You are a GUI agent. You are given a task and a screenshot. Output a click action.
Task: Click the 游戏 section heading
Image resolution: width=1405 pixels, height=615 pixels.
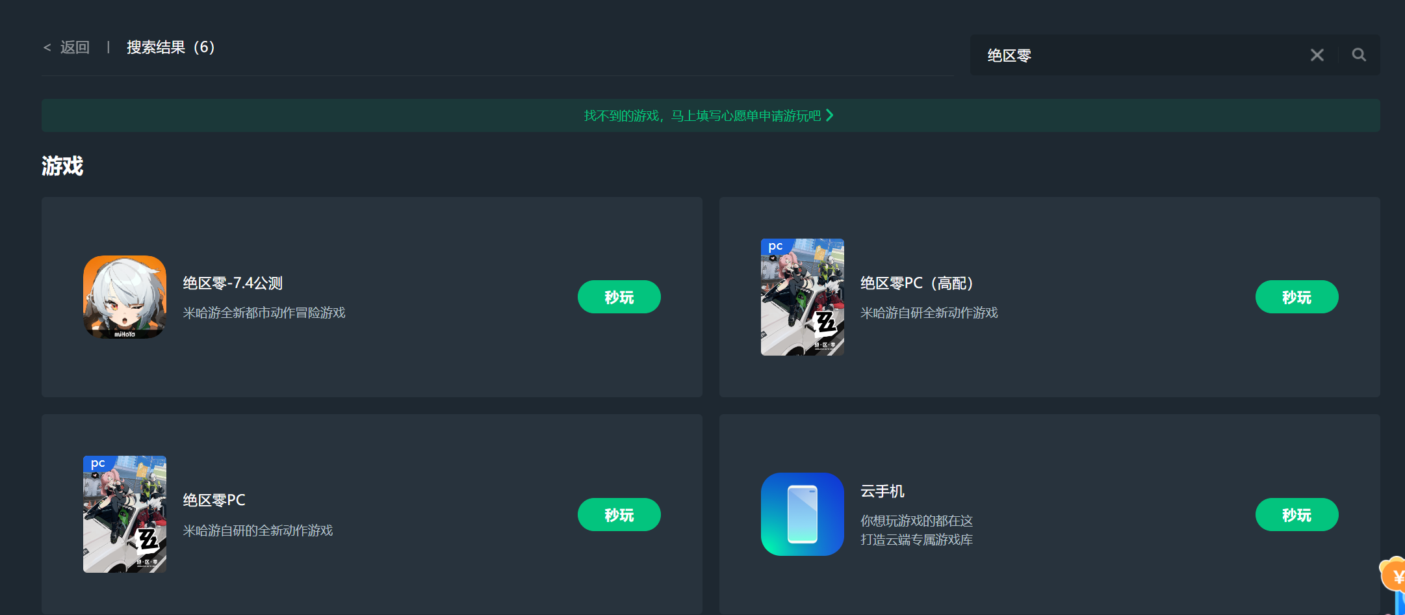62,166
